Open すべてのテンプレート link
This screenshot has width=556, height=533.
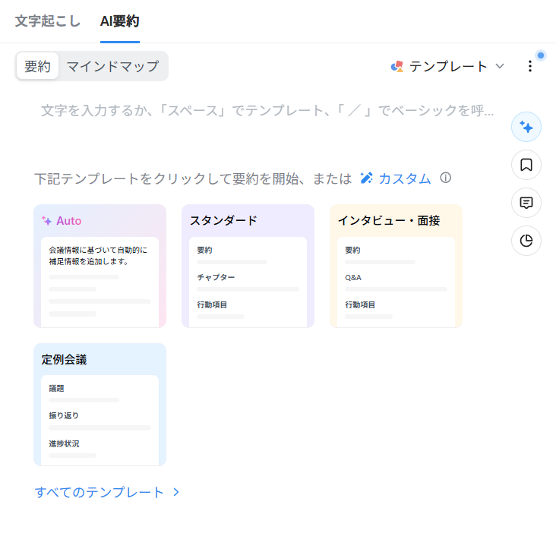click(100, 492)
